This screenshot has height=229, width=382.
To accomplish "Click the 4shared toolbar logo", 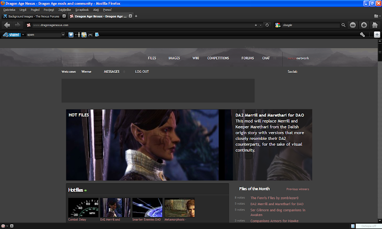I will [x=11, y=35].
